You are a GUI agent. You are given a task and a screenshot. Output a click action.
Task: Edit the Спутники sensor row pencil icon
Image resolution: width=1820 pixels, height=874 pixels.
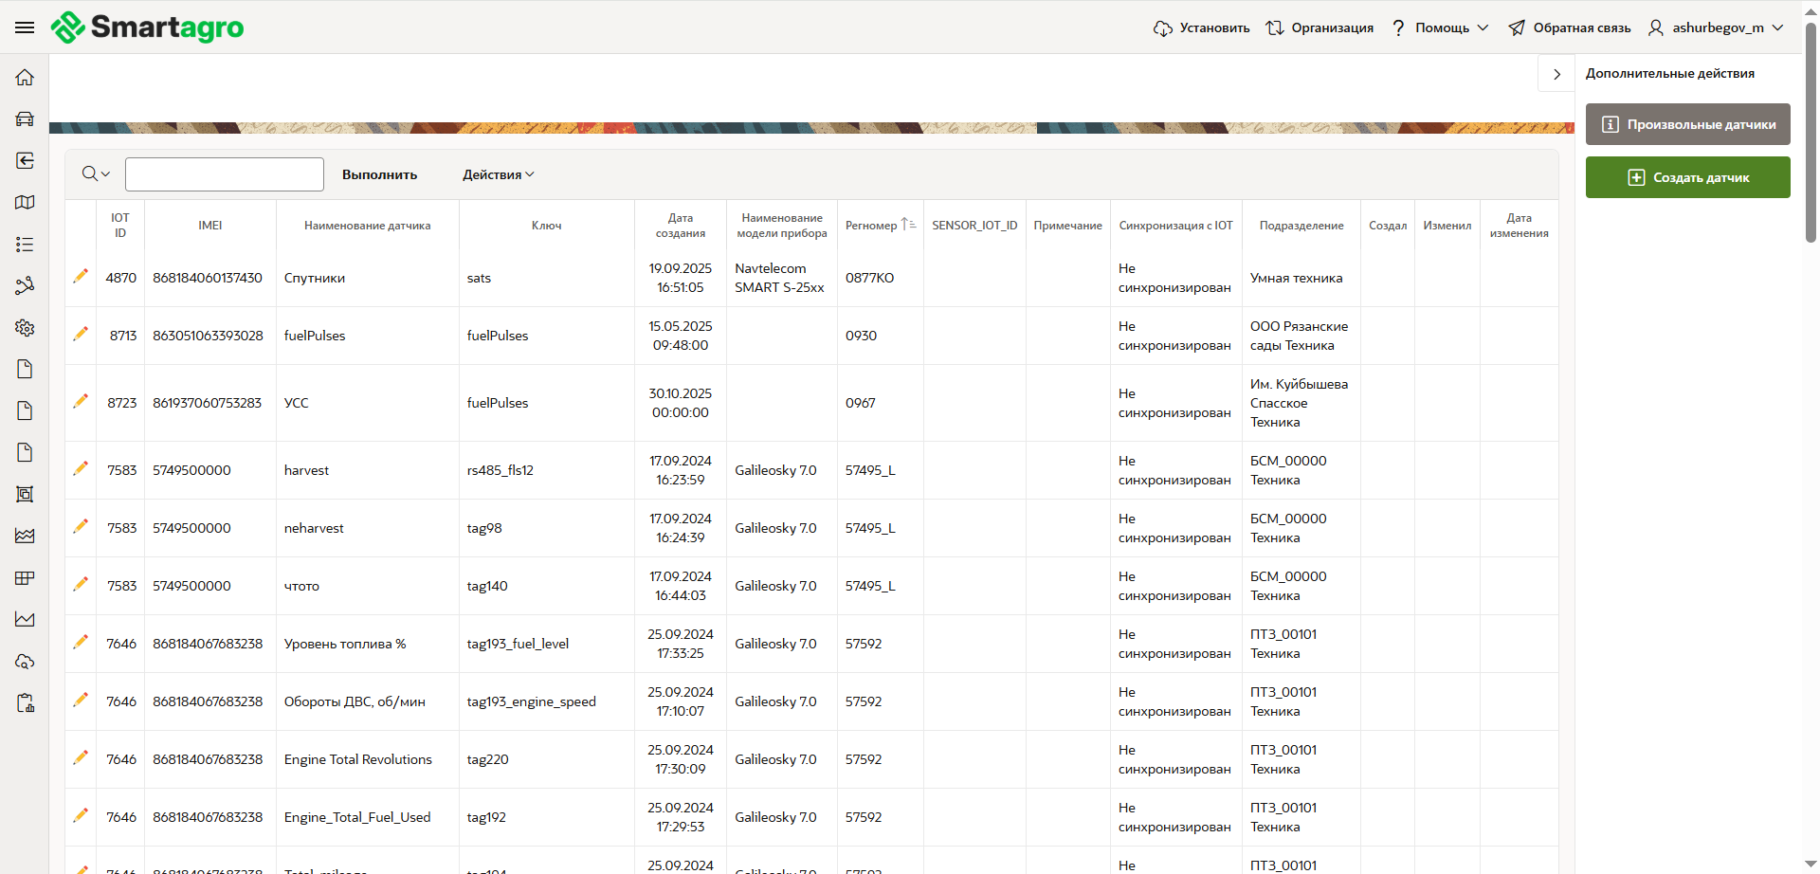(x=81, y=276)
